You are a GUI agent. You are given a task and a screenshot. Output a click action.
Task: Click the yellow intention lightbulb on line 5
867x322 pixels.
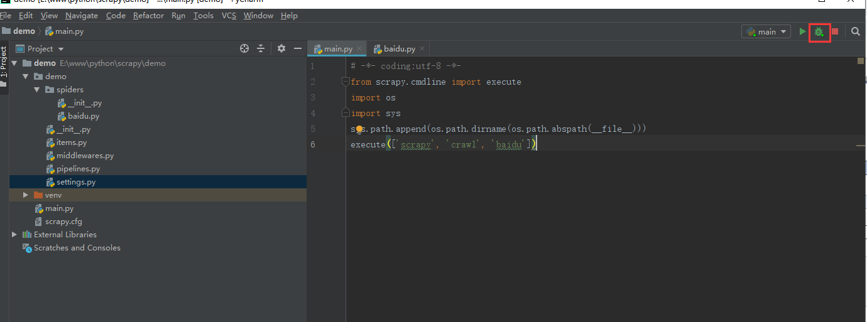[359, 129]
